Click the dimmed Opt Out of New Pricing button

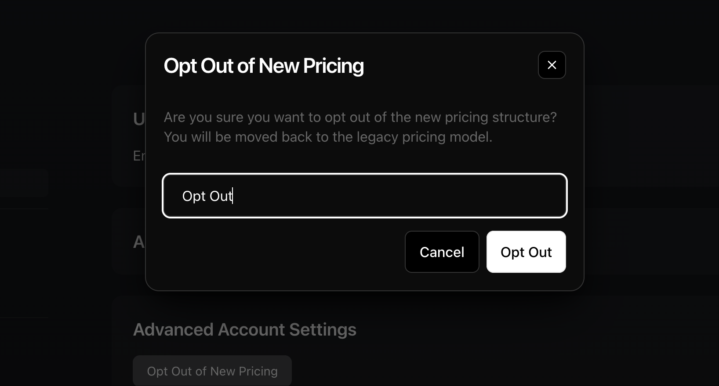click(212, 371)
